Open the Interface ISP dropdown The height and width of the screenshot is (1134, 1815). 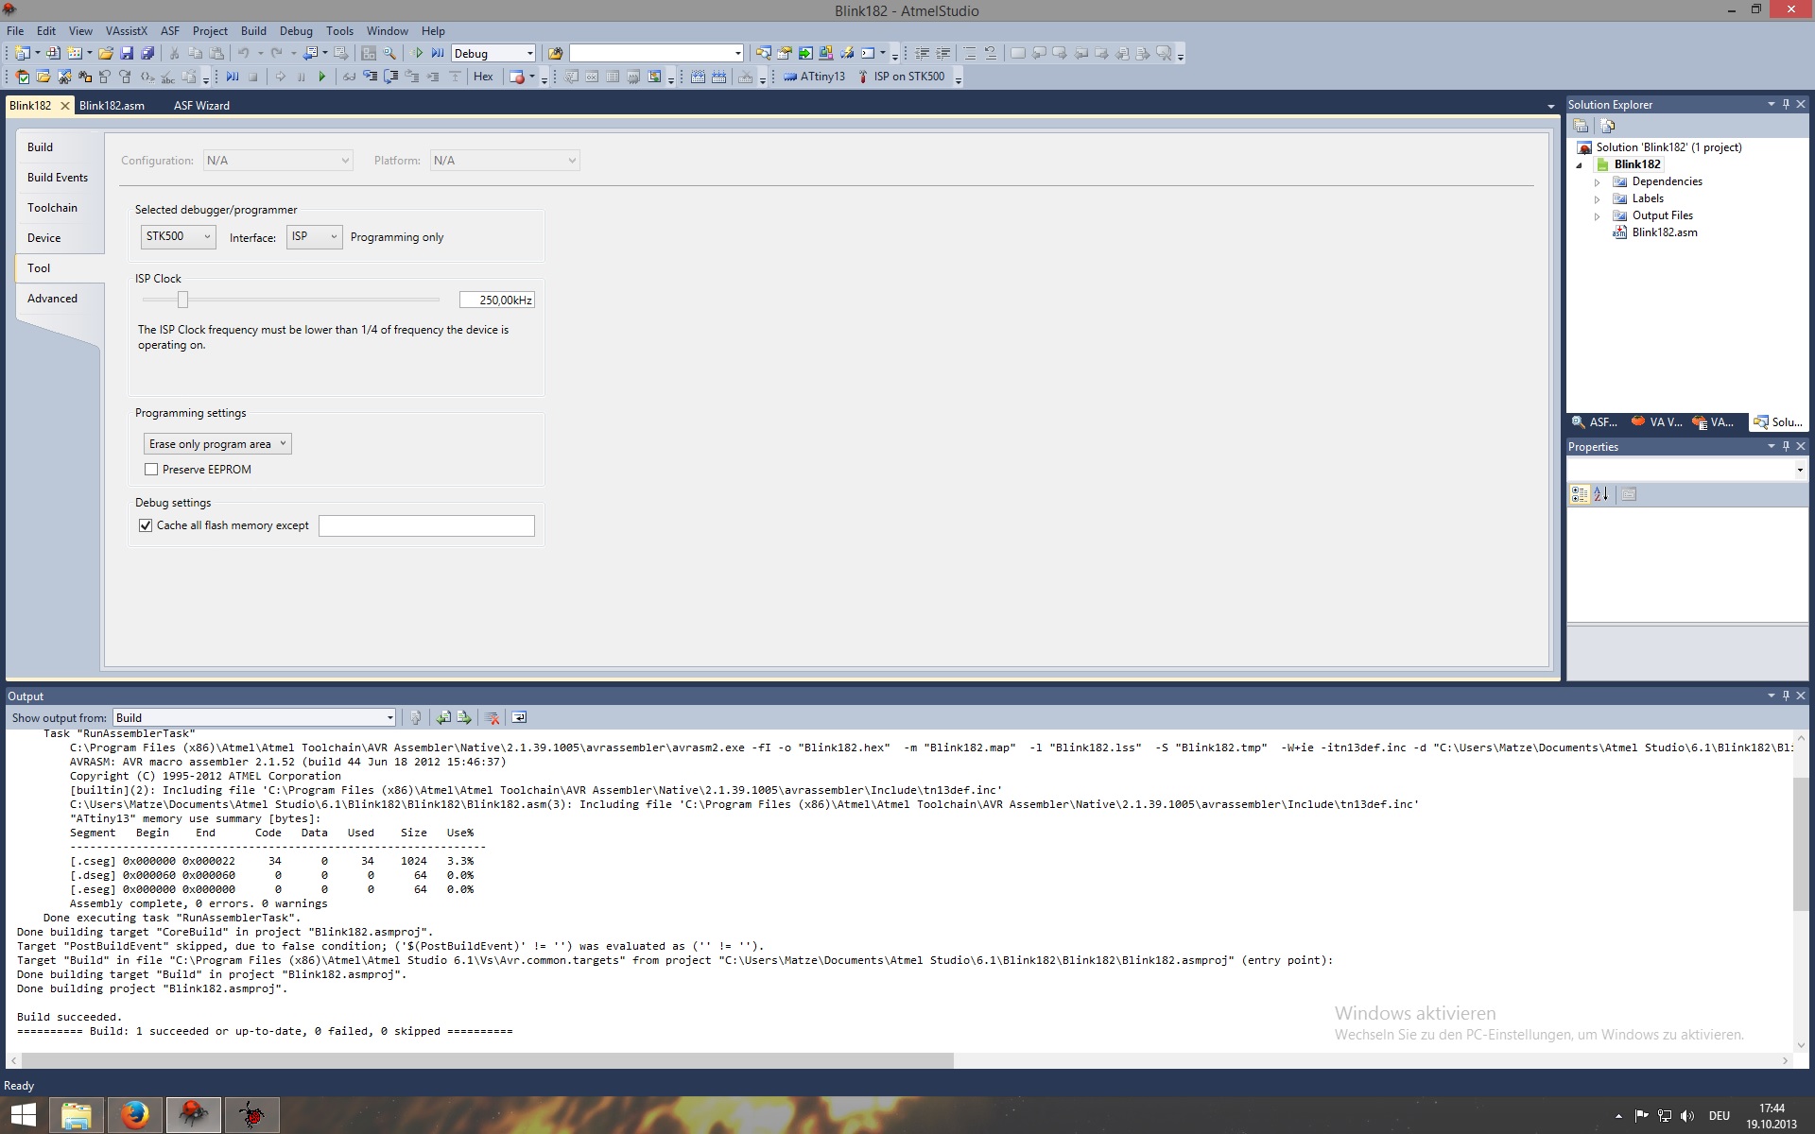click(x=314, y=236)
